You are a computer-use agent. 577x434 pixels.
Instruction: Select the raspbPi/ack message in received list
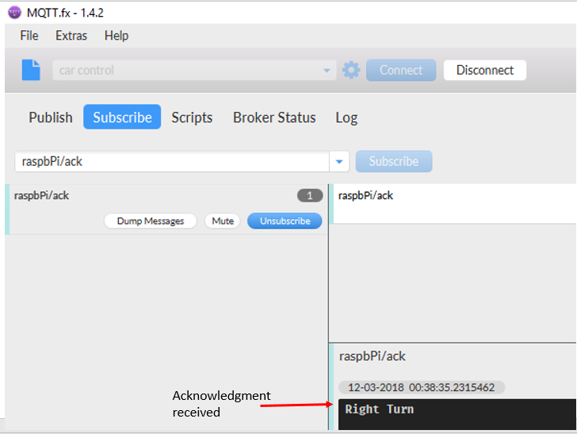[x=453, y=204]
